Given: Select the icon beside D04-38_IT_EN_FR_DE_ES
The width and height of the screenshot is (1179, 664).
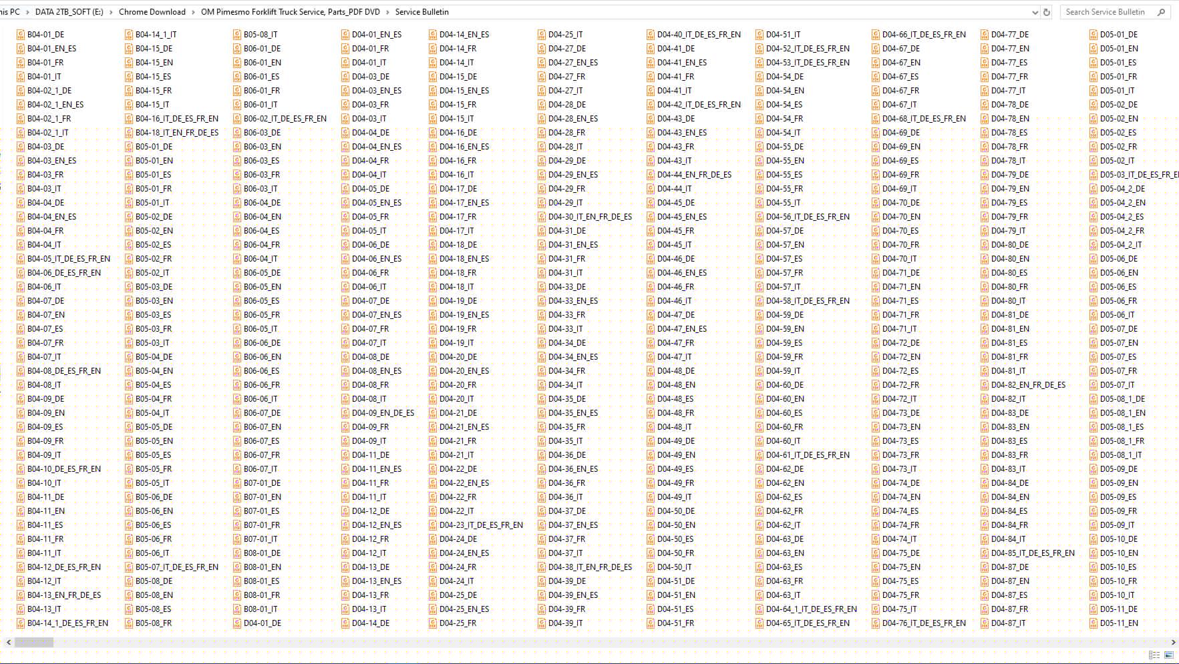Looking at the screenshot, I should pos(542,567).
